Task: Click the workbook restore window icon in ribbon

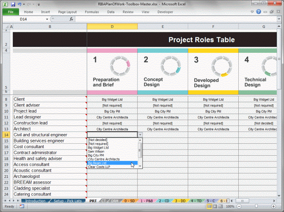Action: [272, 12]
